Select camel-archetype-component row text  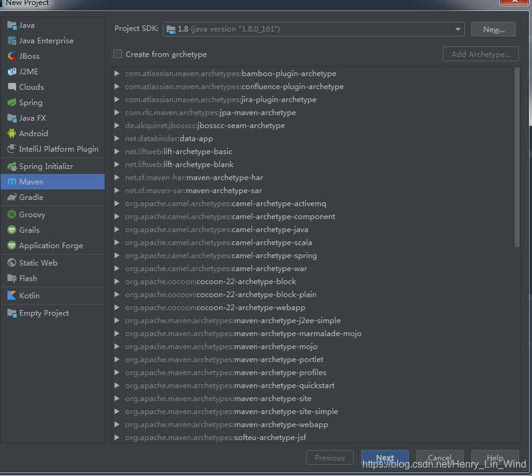(230, 217)
